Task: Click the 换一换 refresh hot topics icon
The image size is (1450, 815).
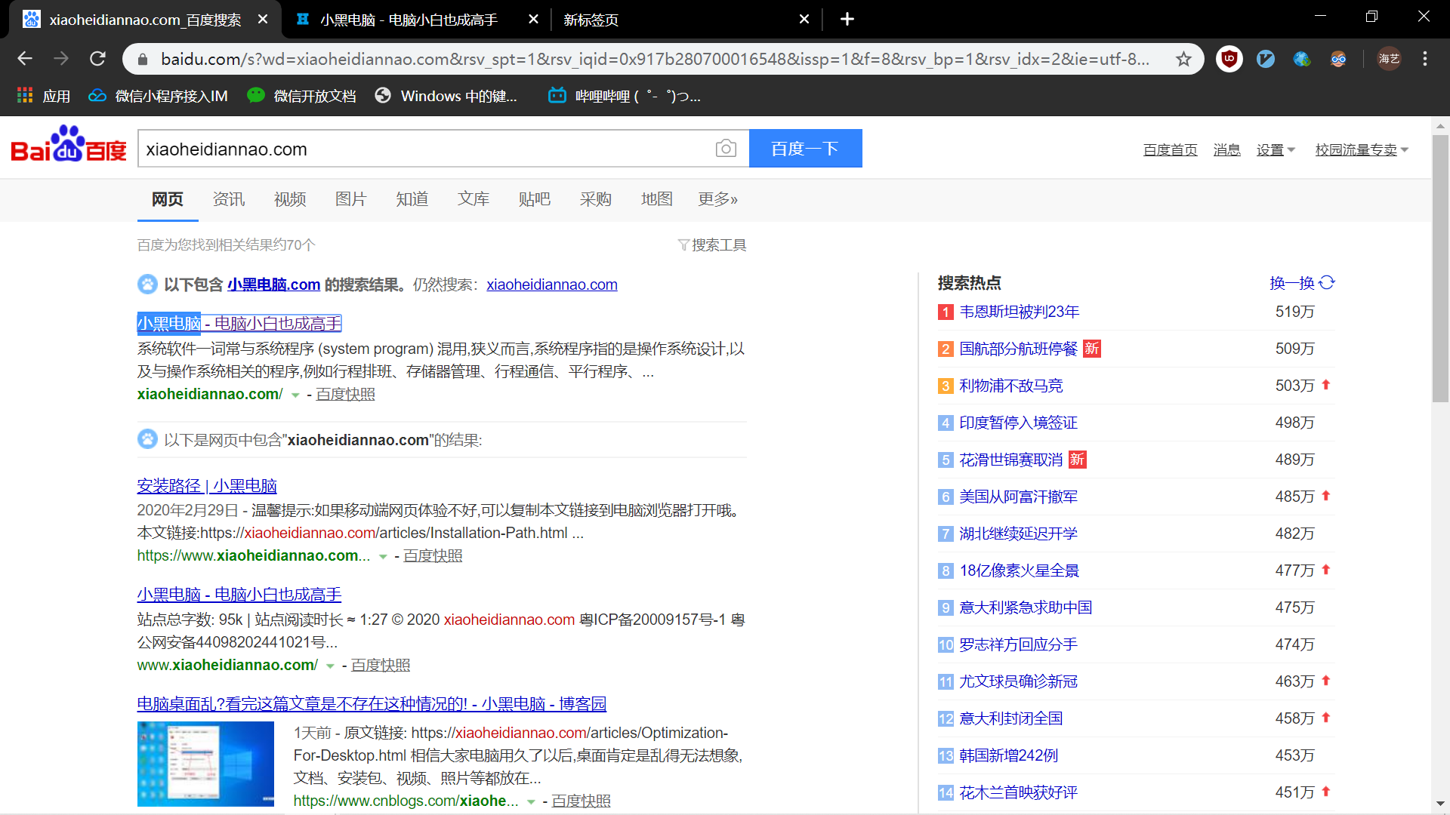Action: pyautogui.click(x=1327, y=282)
